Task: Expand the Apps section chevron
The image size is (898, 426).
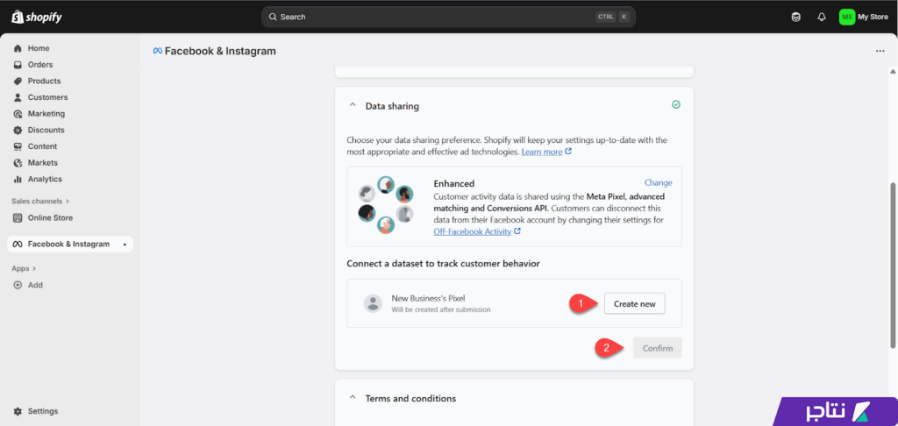Action: [x=35, y=268]
